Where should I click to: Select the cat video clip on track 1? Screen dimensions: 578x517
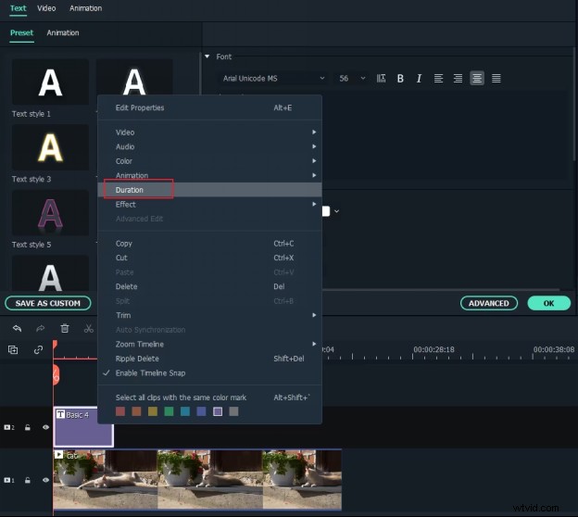(x=197, y=479)
